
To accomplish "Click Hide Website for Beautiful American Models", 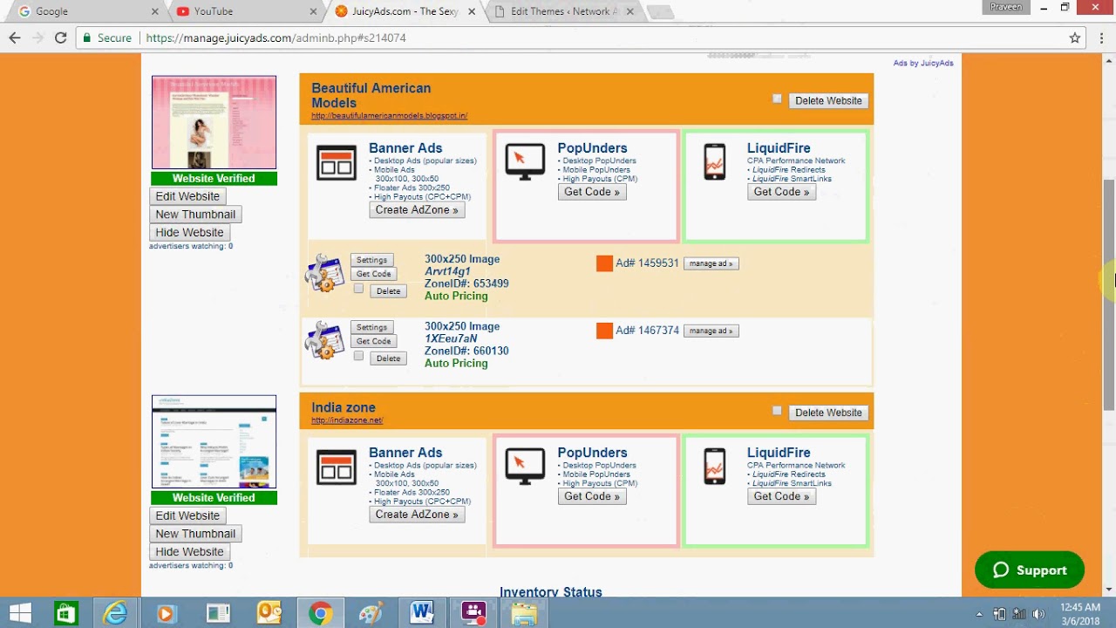I will point(189,233).
